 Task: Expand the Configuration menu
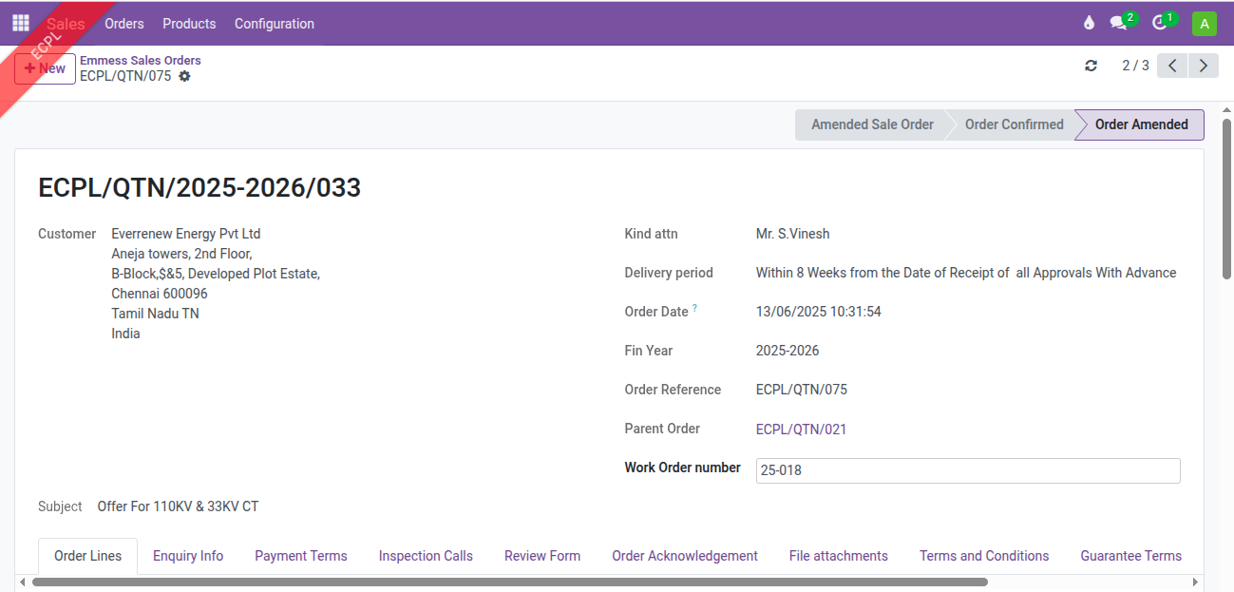click(275, 24)
